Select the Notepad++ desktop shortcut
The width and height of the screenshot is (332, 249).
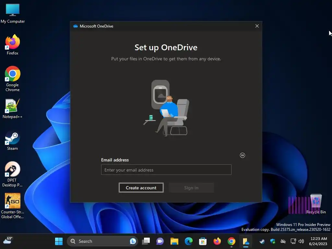13,108
